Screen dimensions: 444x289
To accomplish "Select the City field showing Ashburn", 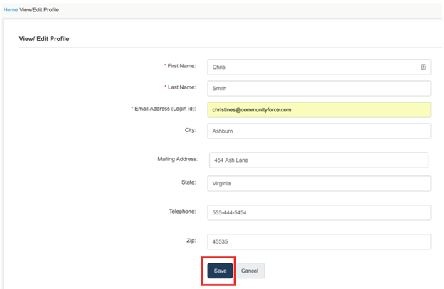I will (x=319, y=131).
